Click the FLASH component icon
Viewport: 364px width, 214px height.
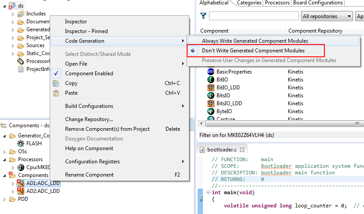[x=21, y=144]
